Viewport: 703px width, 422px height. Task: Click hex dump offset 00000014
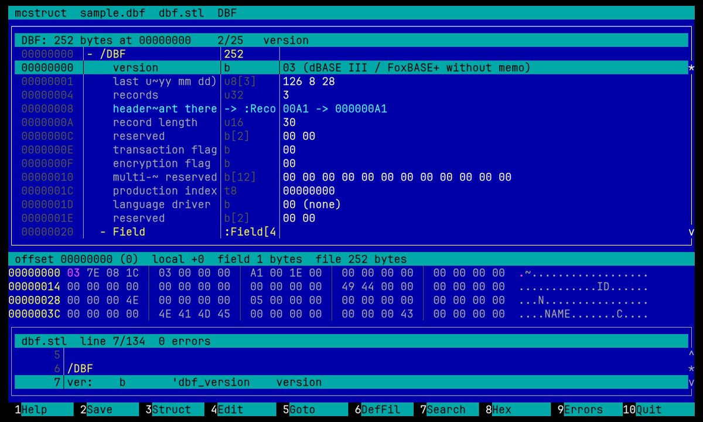pyautogui.click(x=34, y=287)
